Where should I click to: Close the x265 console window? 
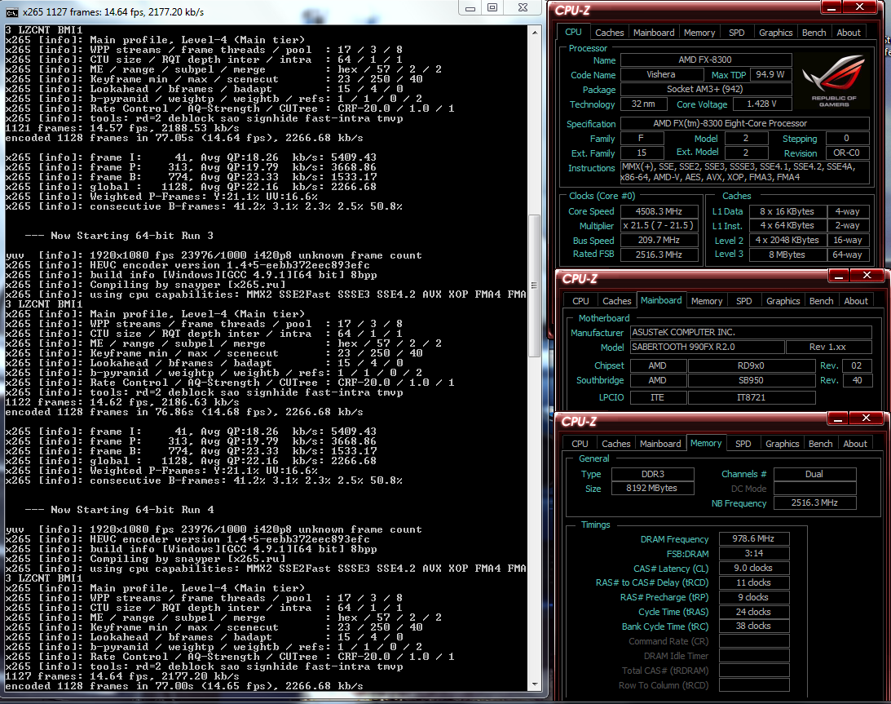pos(523,8)
